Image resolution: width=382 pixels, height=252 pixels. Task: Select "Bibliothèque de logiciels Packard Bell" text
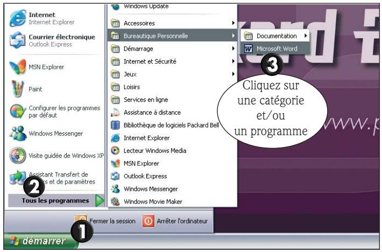point(171,125)
